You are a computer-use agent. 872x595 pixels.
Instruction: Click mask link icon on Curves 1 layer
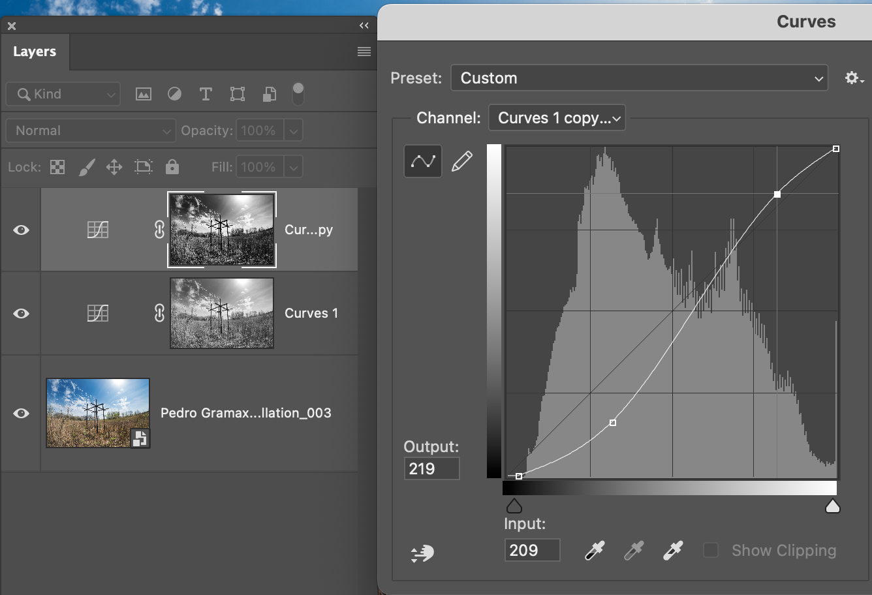[x=159, y=313]
